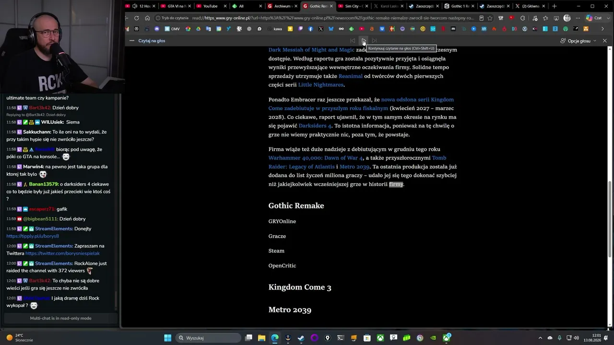Open the weather widget showing 24°C
614x345 pixels.
pos(19,338)
